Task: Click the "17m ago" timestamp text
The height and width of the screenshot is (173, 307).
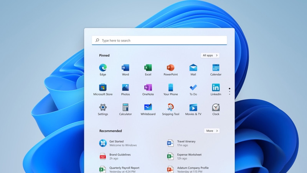Action: [183, 145]
